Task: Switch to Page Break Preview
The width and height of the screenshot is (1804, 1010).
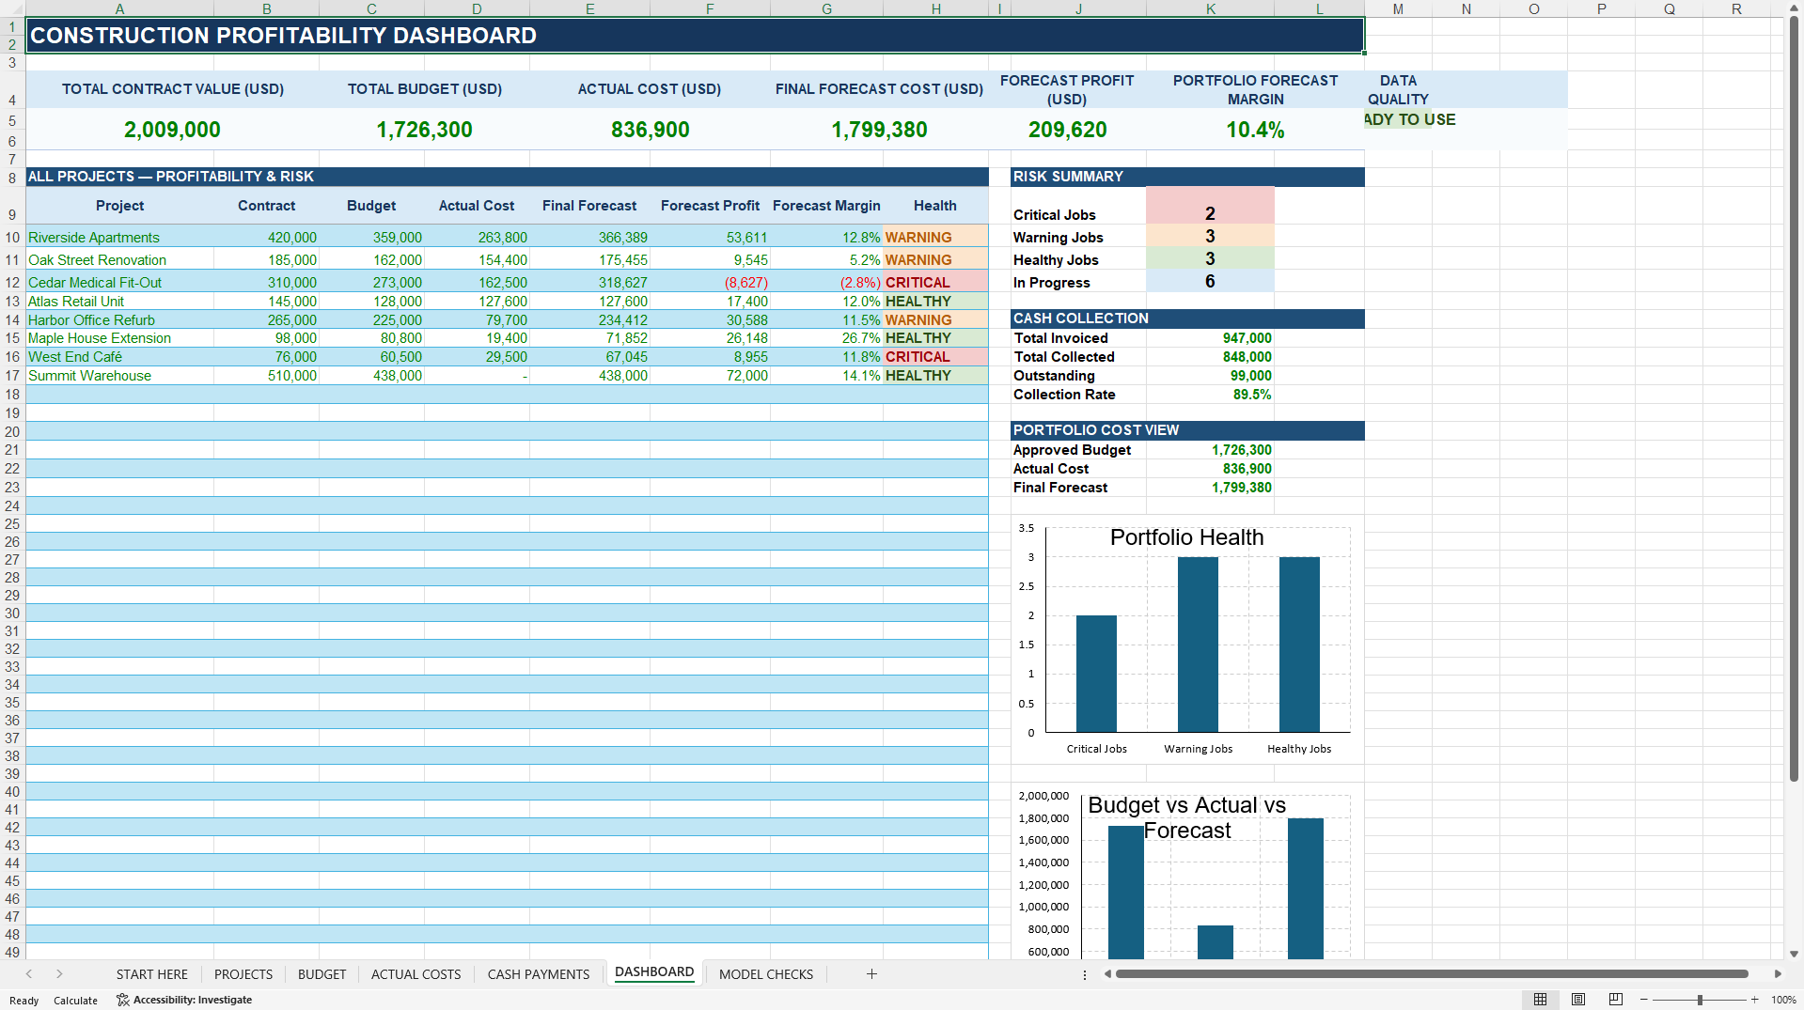Action: coord(1616,1000)
